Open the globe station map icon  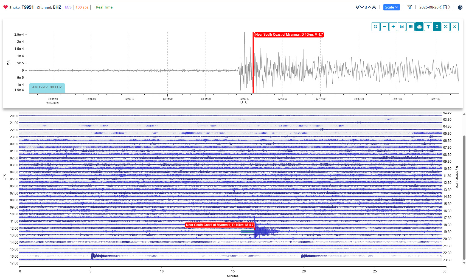[x=460, y=7]
